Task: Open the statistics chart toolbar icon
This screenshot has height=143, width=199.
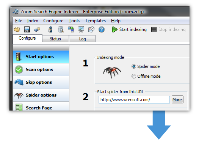Action: 81,29
